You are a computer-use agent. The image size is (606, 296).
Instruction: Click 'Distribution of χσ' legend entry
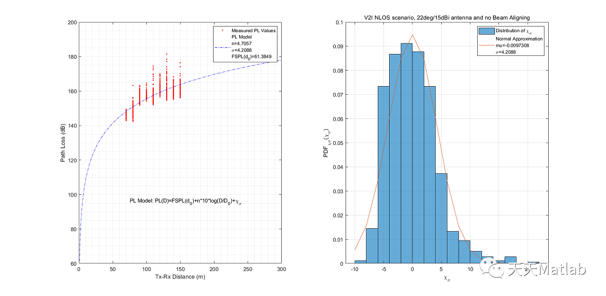click(514, 31)
